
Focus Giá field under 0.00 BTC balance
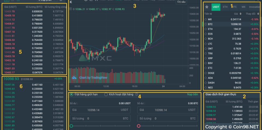pyautogui.click(x=168, y=110)
